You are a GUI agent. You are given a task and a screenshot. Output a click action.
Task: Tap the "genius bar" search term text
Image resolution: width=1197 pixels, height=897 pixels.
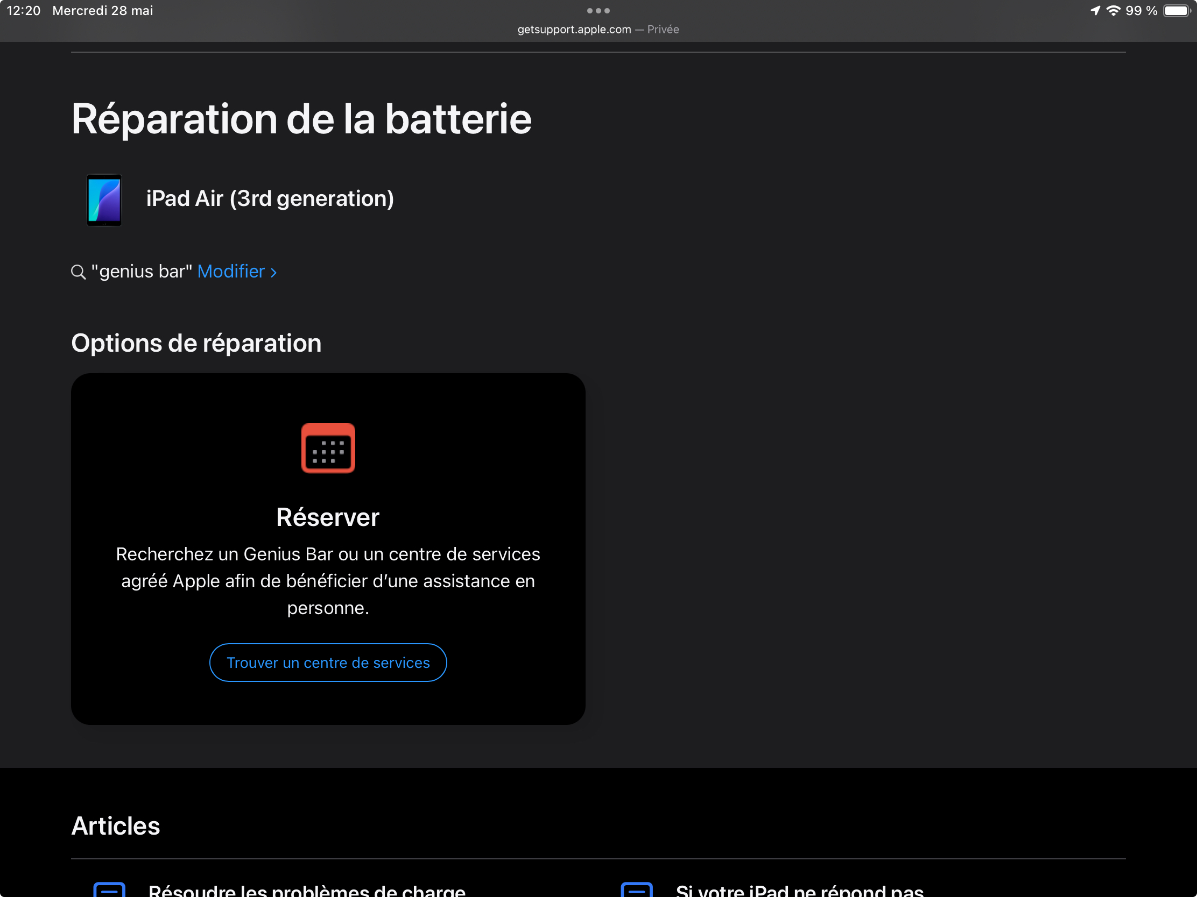(x=142, y=272)
